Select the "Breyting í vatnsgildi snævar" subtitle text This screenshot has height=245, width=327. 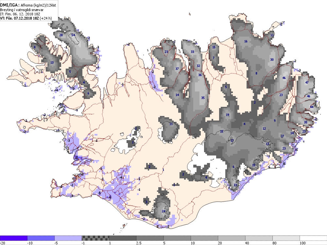tap(22, 10)
